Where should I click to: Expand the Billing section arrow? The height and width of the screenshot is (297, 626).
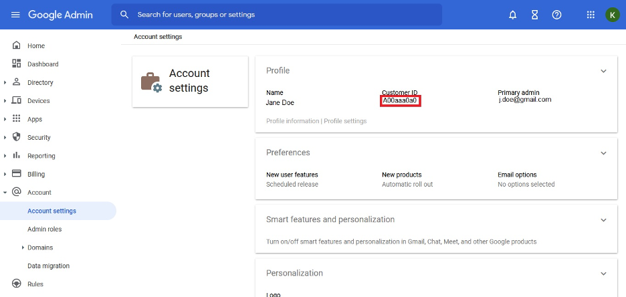point(5,175)
